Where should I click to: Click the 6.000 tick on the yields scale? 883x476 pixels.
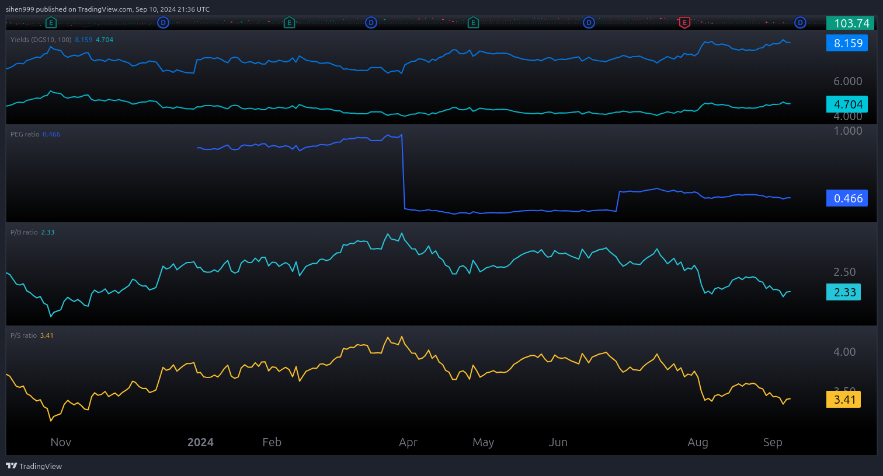[848, 81]
